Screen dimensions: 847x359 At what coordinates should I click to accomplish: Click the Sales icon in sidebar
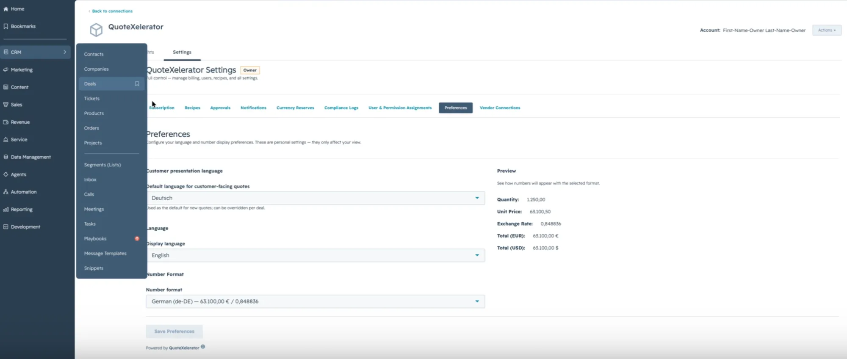pyautogui.click(x=6, y=105)
